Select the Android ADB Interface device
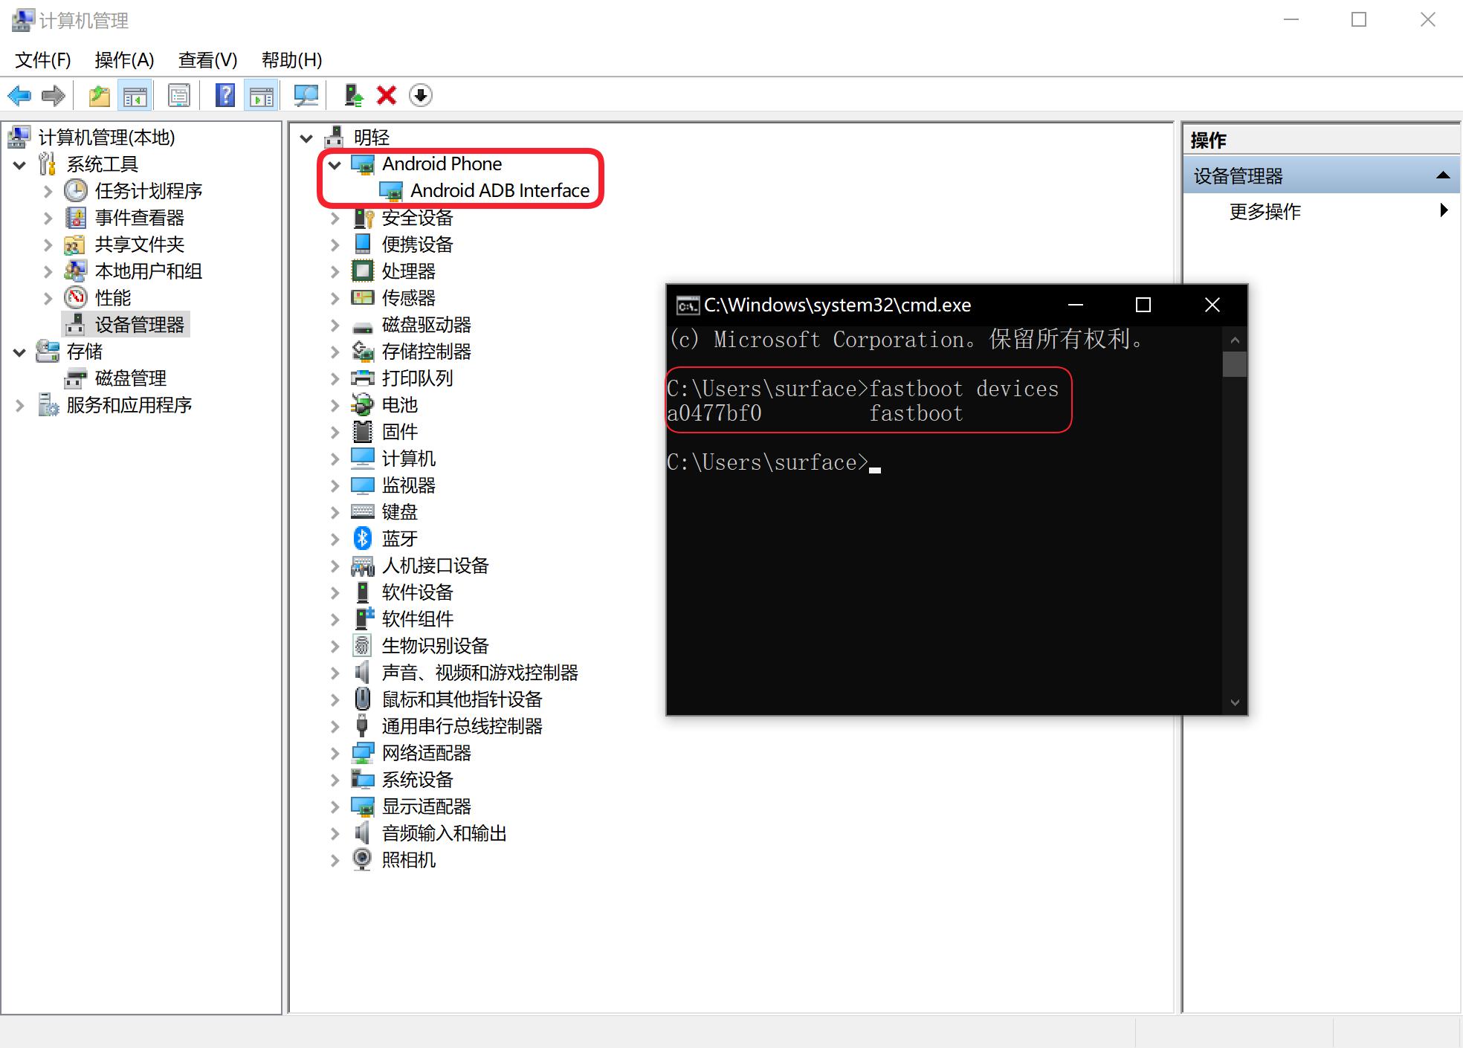This screenshot has height=1048, width=1463. tap(499, 191)
